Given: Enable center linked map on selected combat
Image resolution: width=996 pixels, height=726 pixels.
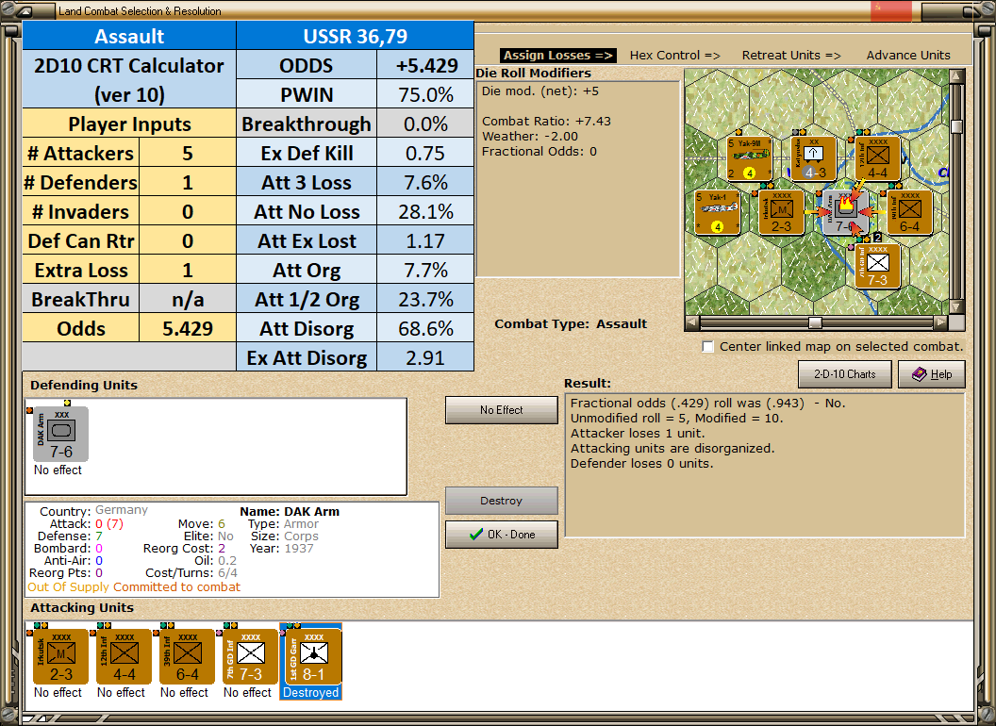Looking at the screenshot, I should tap(707, 347).
